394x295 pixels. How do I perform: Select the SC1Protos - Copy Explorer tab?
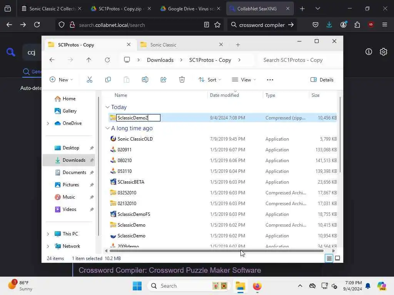(90, 45)
